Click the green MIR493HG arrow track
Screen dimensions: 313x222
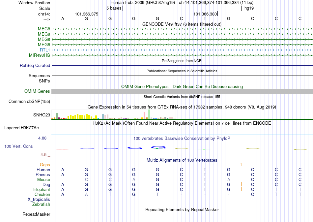(x=182, y=55)
